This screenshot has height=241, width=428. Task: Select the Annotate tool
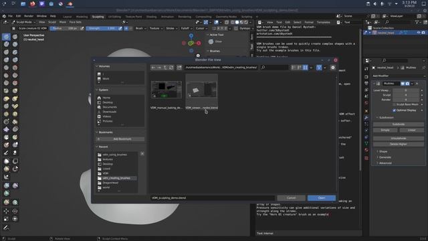click(7, 228)
